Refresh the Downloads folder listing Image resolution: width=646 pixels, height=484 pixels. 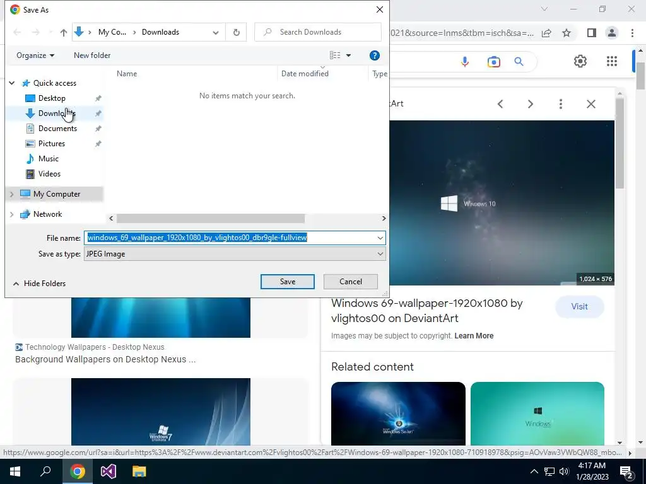[236, 32]
